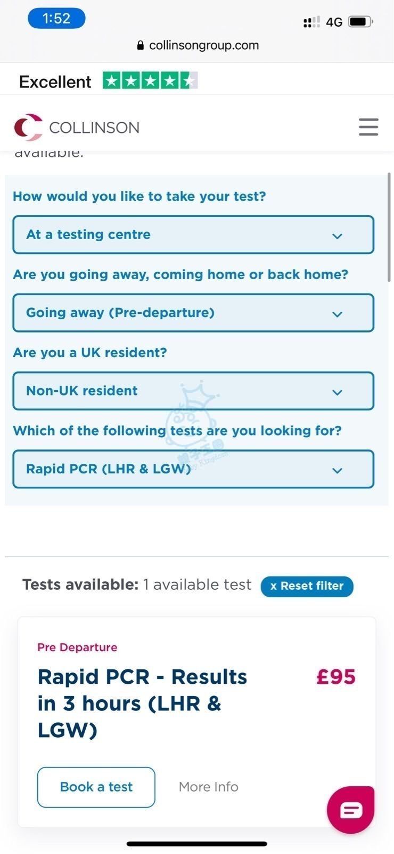Click the Collinson logo

[77, 127]
